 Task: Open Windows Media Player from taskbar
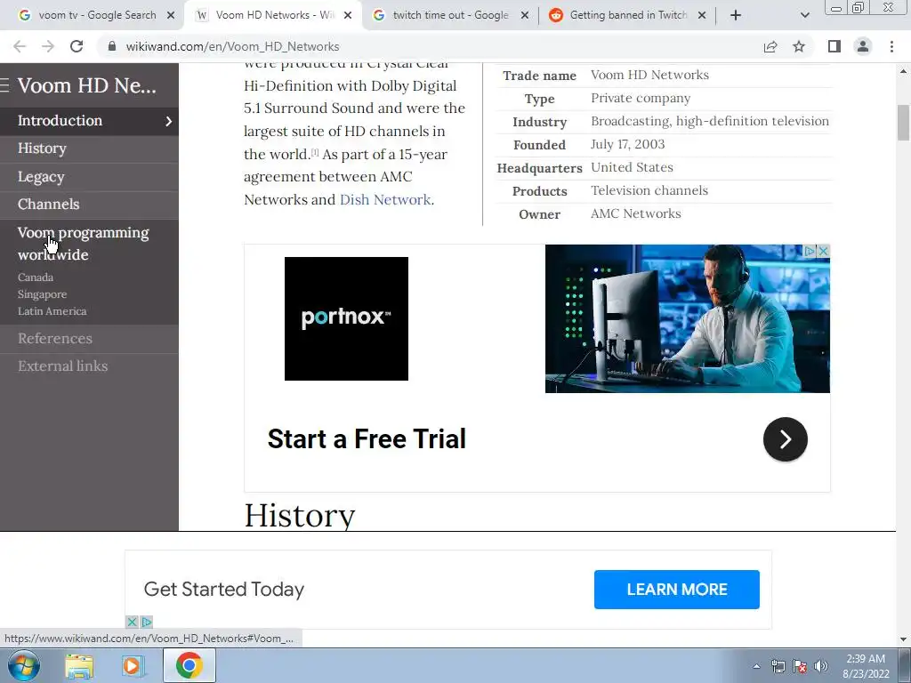[133, 666]
